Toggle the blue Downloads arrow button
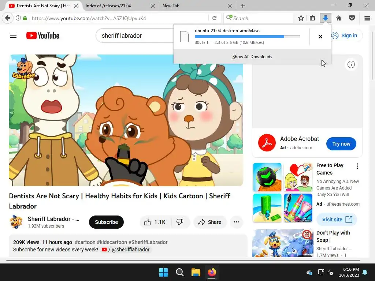 click(326, 18)
